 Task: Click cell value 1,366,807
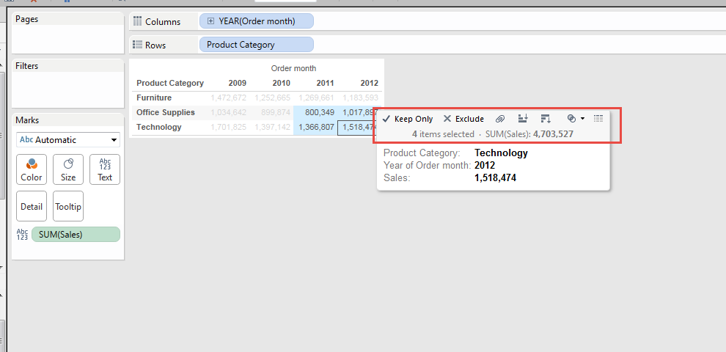coord(316,127)
